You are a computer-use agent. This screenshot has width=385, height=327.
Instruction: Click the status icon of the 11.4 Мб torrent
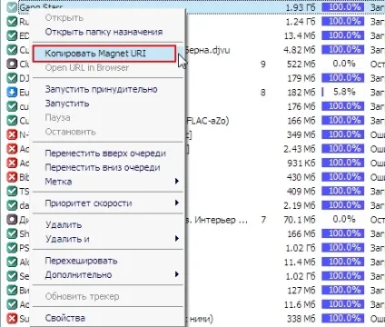[12, 262]
